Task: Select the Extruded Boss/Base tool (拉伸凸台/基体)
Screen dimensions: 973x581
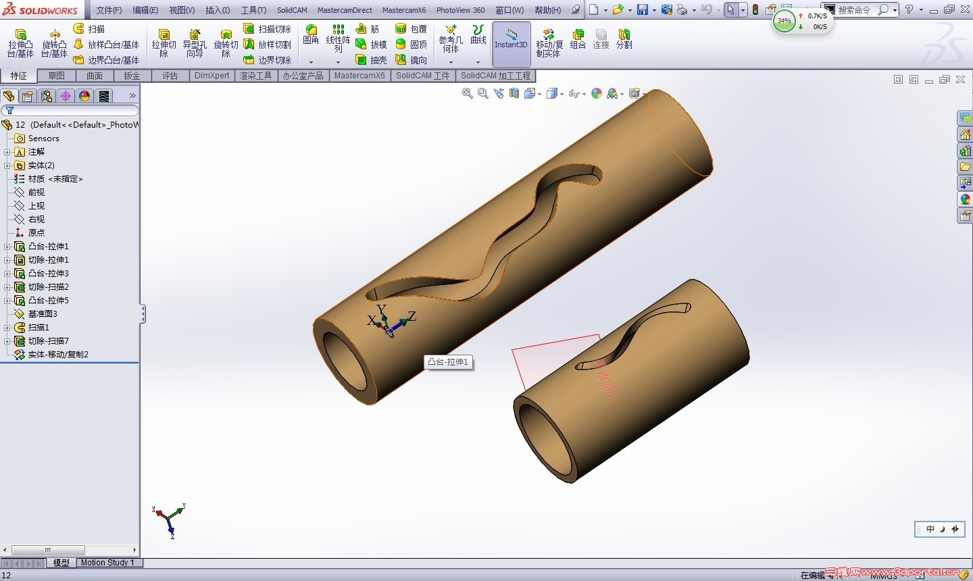Action: (20, 43)
